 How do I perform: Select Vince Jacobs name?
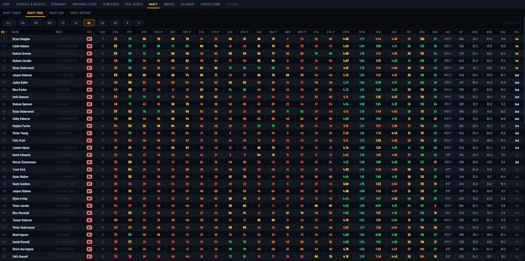[x=20, y=206]
